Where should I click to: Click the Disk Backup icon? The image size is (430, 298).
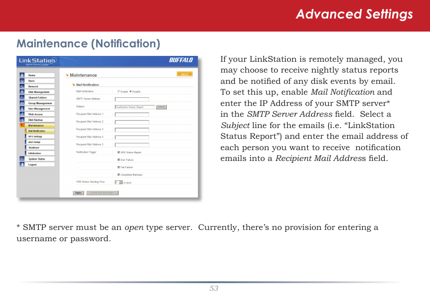(22, 119)
